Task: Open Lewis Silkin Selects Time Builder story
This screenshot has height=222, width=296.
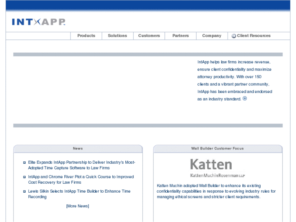Action: [x=79, y=194]
